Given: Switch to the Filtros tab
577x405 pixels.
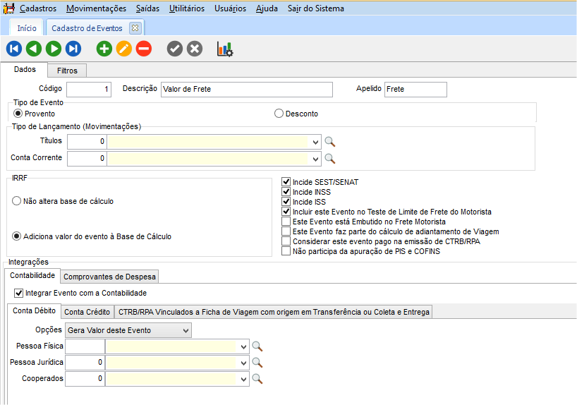Looking at the screenshot, I should click(x=67, y=71).
